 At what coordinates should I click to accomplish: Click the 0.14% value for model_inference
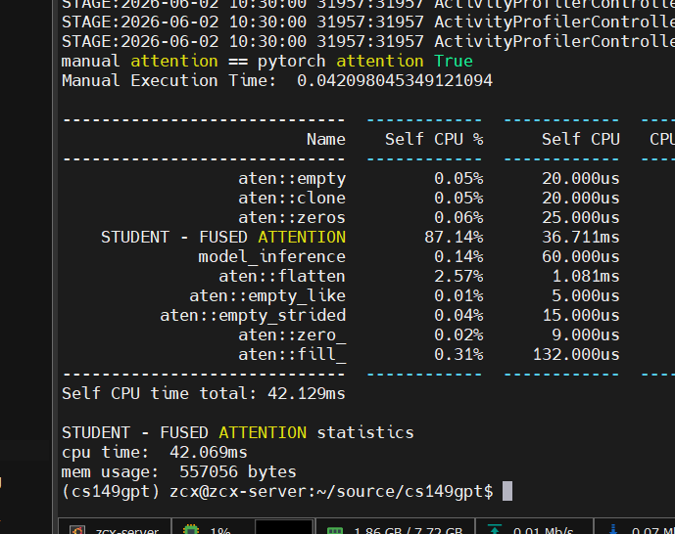(x=458, y=256)
